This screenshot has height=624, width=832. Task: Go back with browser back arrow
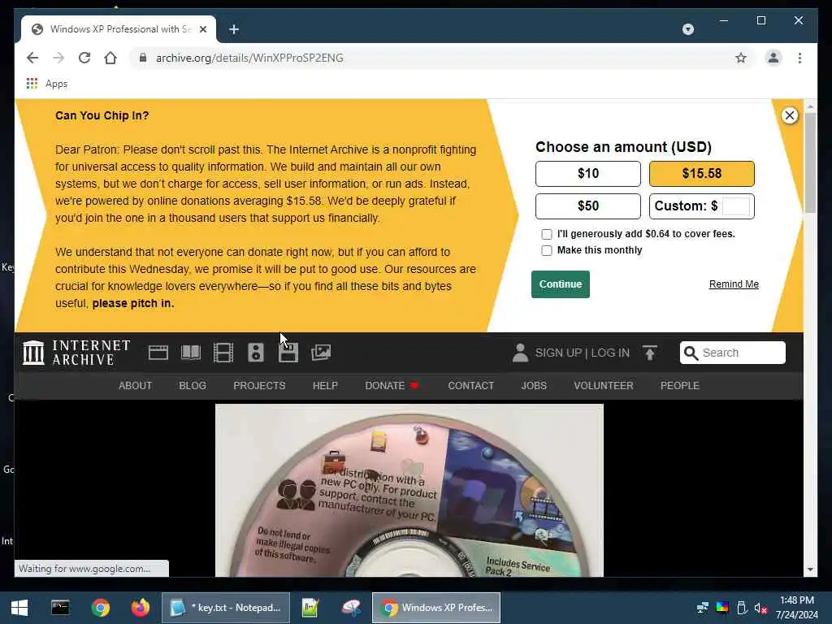click(x=32, y=58)
